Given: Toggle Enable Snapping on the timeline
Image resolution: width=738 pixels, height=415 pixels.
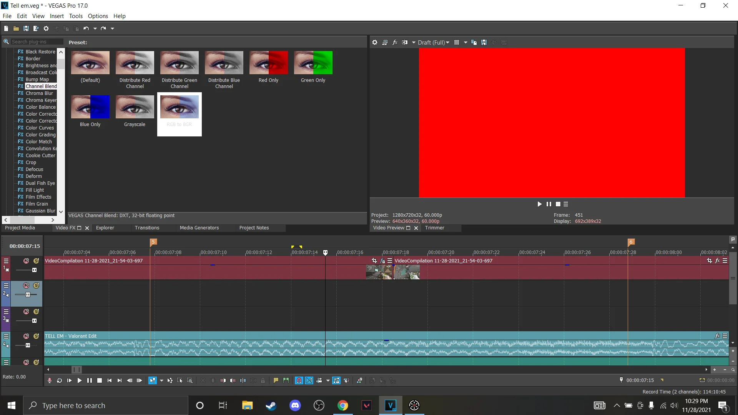Looking at the screenshot, I should (299, 380).
